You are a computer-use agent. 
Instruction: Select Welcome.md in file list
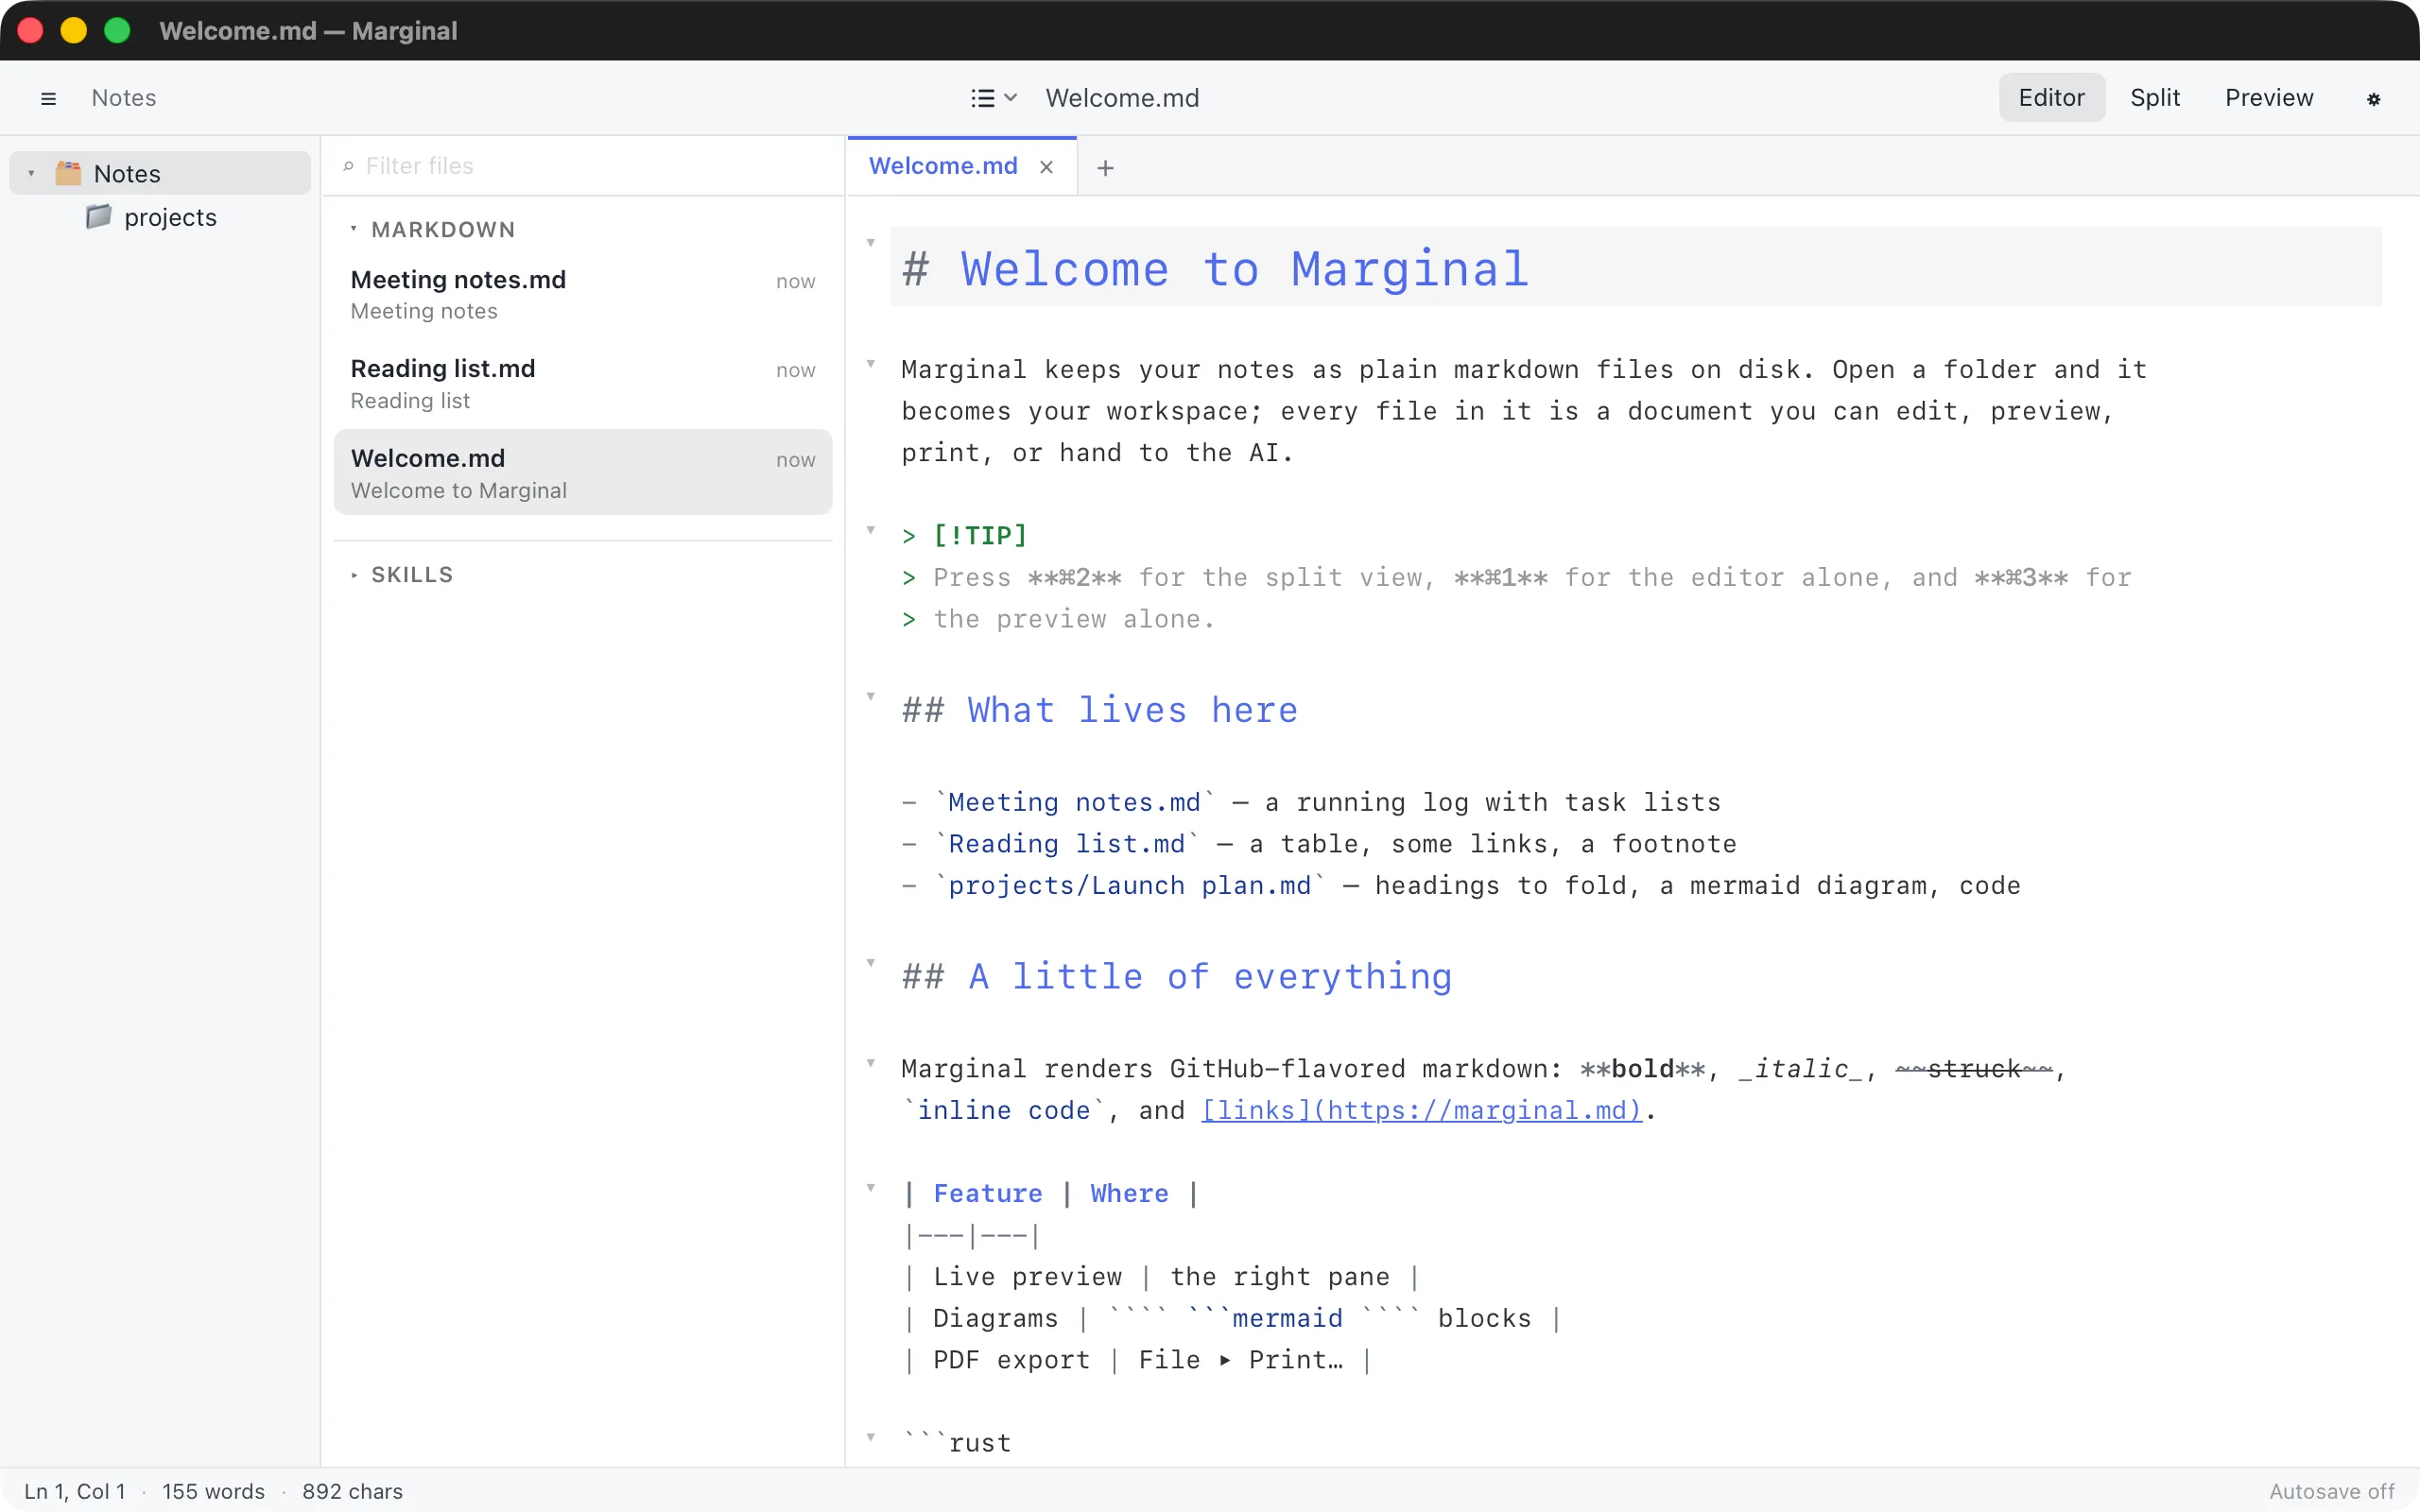583,473
